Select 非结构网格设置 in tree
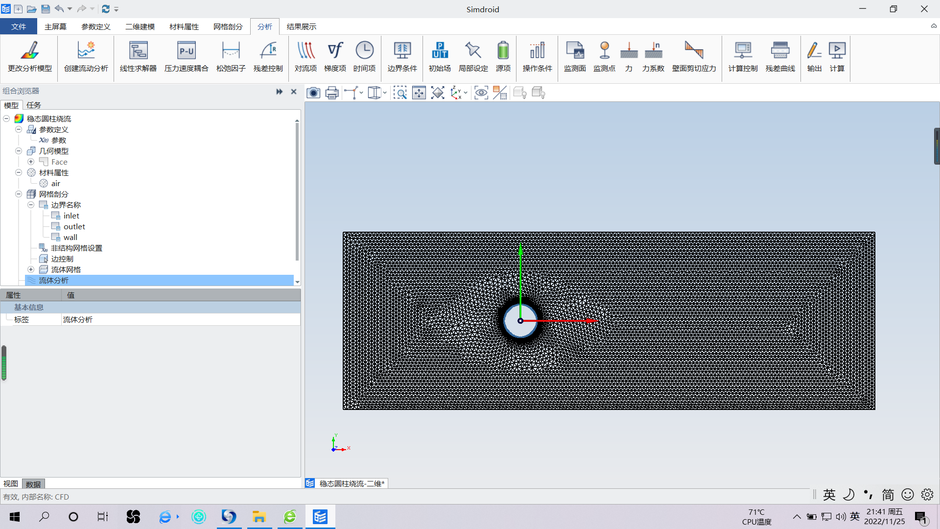This screenshot has height=529, width=940. click(x=76, y=248)
